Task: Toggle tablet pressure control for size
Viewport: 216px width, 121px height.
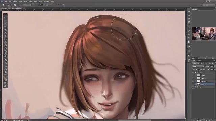Action: click(63, 5)
